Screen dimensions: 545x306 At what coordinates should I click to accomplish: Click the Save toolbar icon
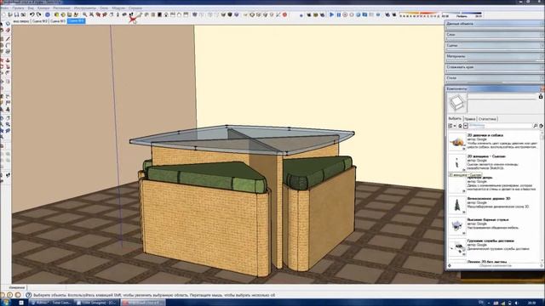pyautogui.click(x=16, y=14)
